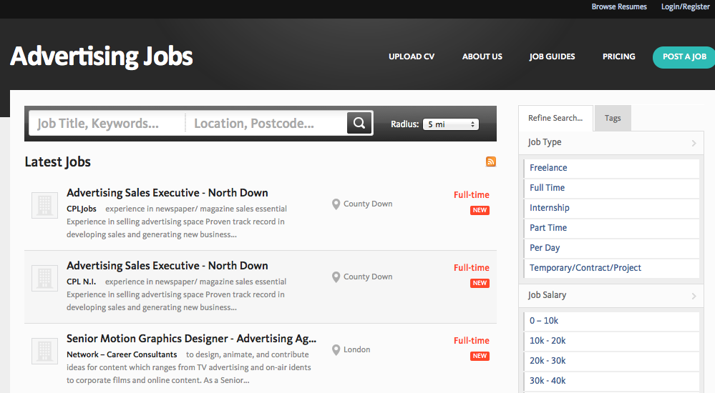Go to About Us
715x393 pixels.
(x=482, y=56)
